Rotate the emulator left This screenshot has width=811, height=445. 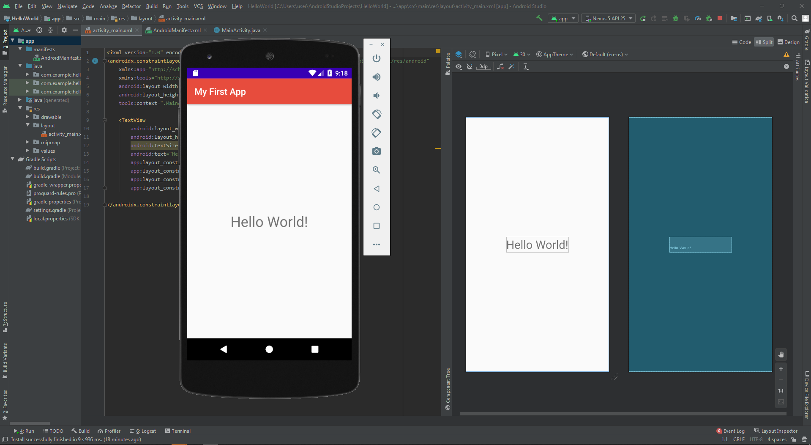(x=376, y=114)
